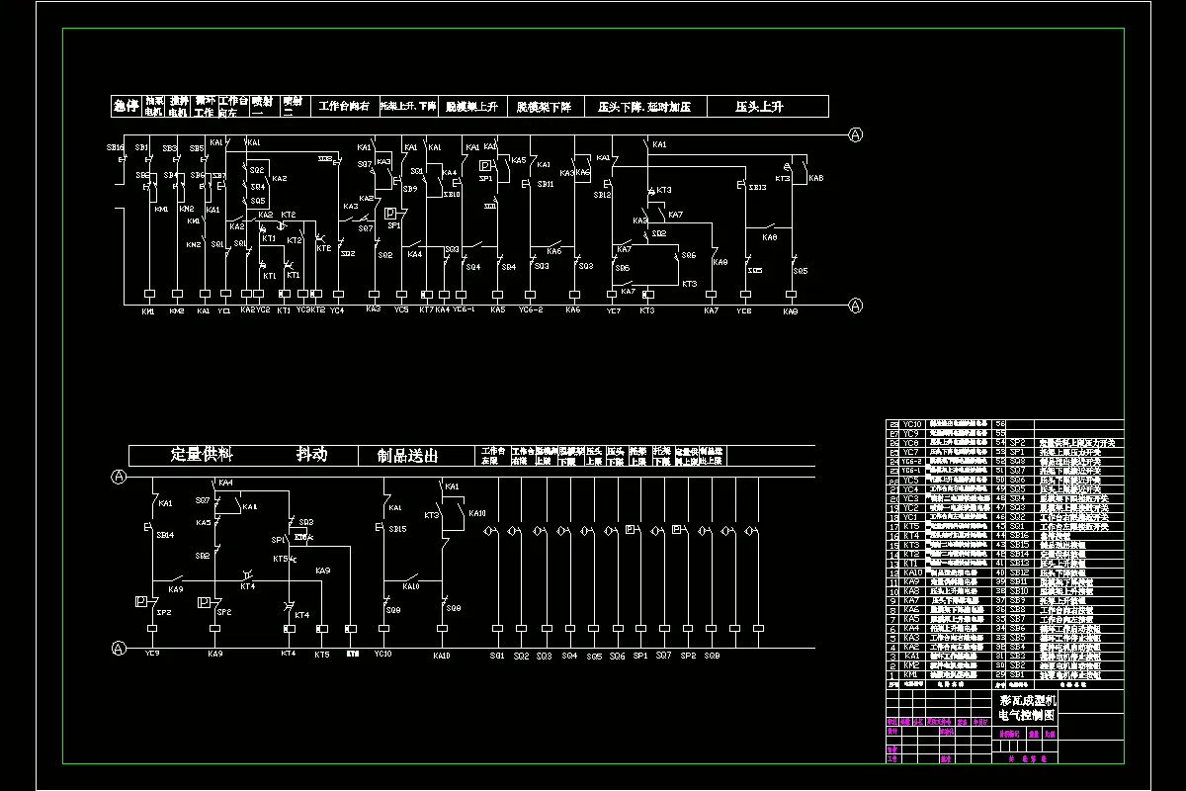Click the KM1 cell in the parts table
This screenshot has height=791, width=1186.
(x=911, y=675)
